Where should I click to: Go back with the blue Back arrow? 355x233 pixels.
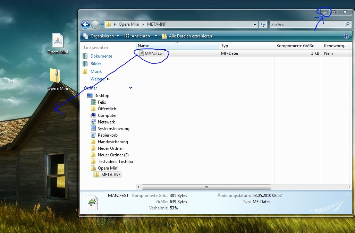[x=86, y=24]
